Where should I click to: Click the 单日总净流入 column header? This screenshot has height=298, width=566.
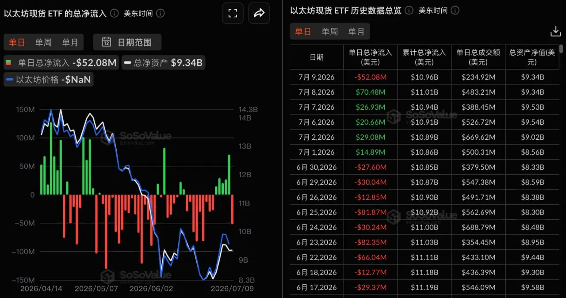coord(370,57)
